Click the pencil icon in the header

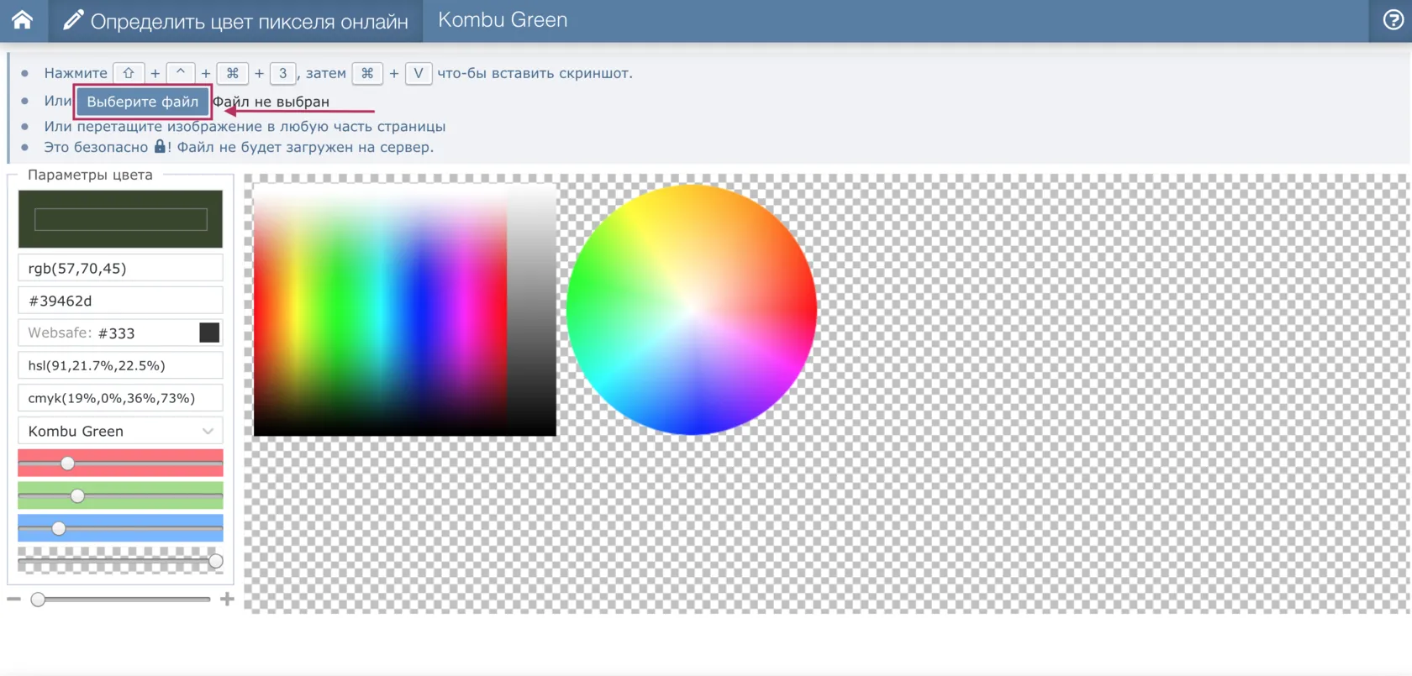coord(73,20)
